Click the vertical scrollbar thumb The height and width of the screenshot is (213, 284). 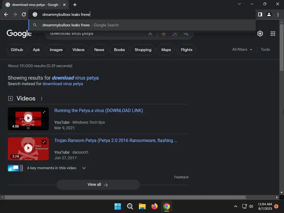click(282, 47)
